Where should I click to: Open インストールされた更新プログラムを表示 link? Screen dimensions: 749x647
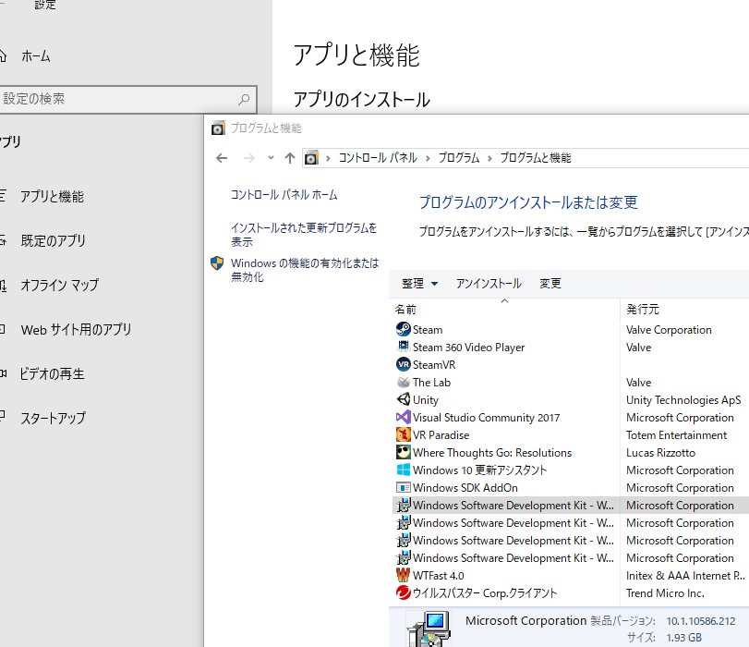point(304,235)
